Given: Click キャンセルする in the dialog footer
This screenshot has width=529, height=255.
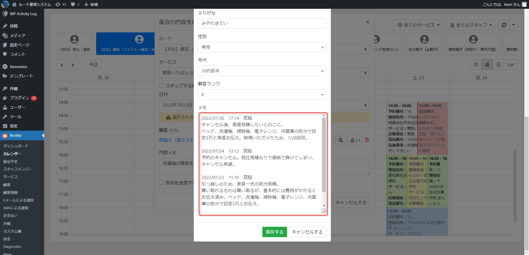Looking at the screenshot, I should pyautogui.click(x=307, y=232).
